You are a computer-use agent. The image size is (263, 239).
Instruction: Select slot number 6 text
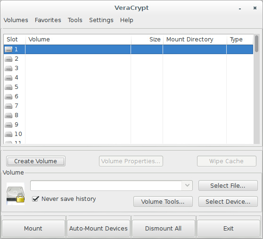tap(16, 96)
